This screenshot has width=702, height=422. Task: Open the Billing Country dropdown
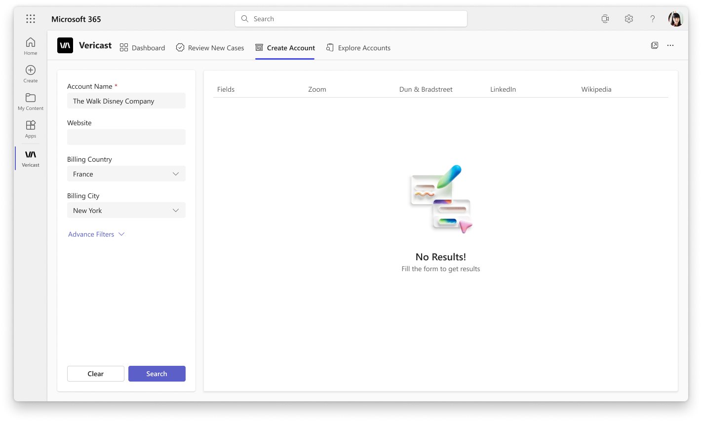126,174
